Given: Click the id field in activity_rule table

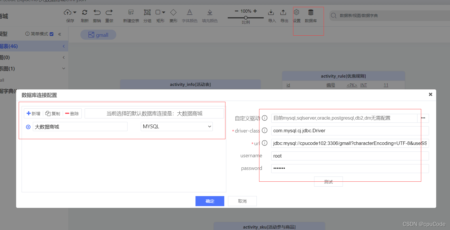Looking at the screenshot, I should point(288,85).
